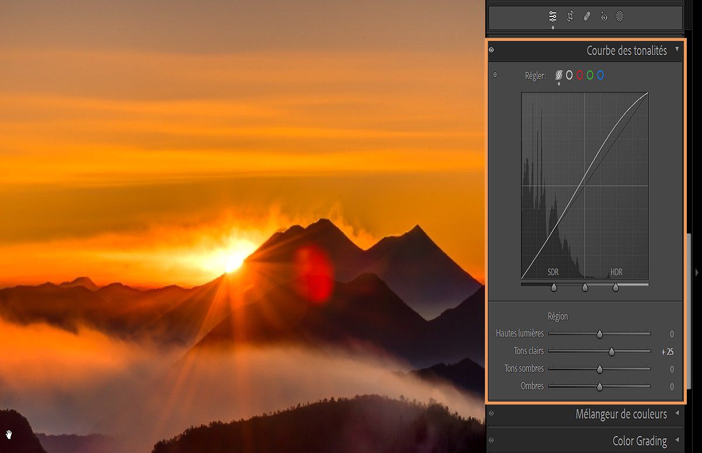Expand the Mélangeur de couleurs panel
Image resolution: width=702 pixels, height=453 pixels.
677,413
